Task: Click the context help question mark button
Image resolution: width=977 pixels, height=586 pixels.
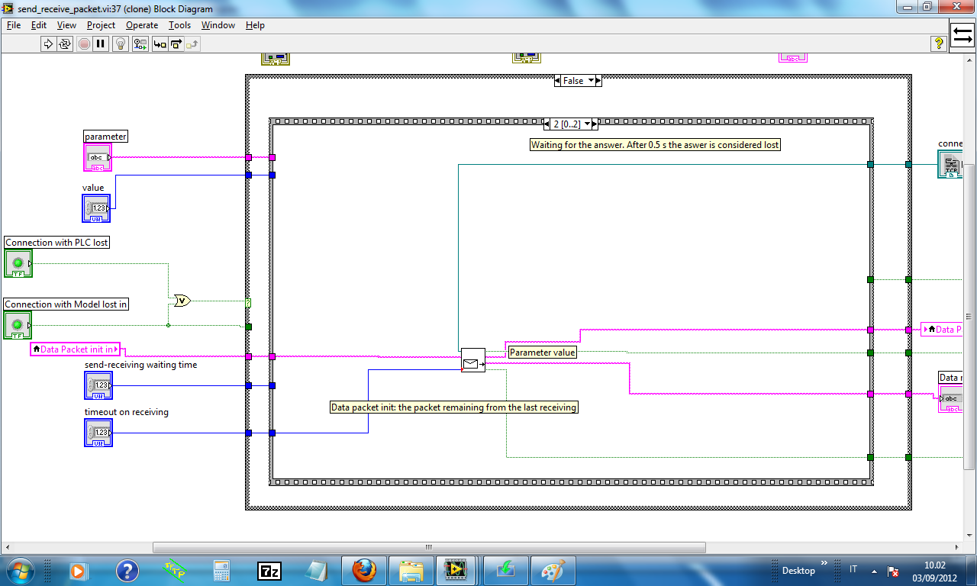Action: click(938, 43)
